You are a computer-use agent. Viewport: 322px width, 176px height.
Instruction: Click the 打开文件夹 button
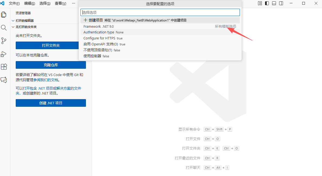point(47,45)
